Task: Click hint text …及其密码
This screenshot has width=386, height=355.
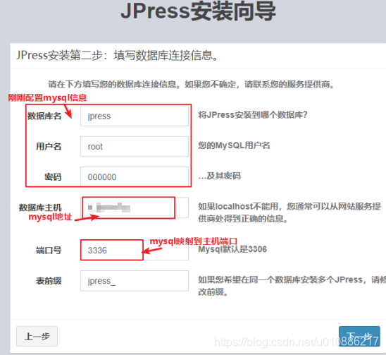Action: pos(219,176)
